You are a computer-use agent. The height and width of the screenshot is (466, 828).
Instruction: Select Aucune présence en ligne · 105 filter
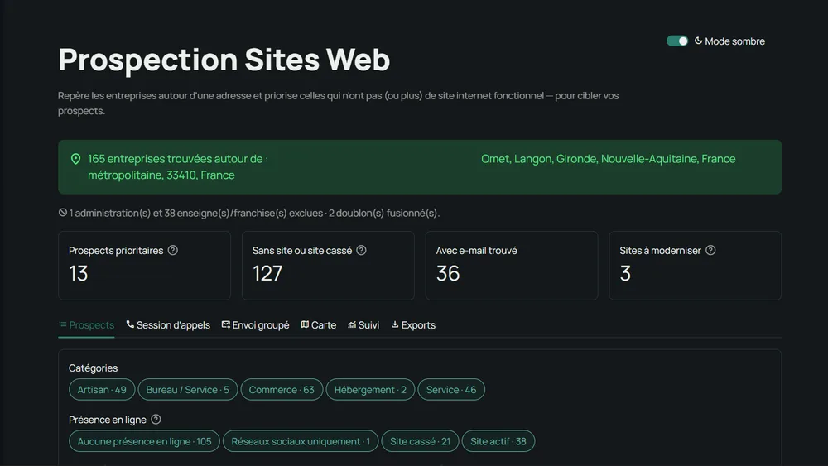tap(144, 441)
